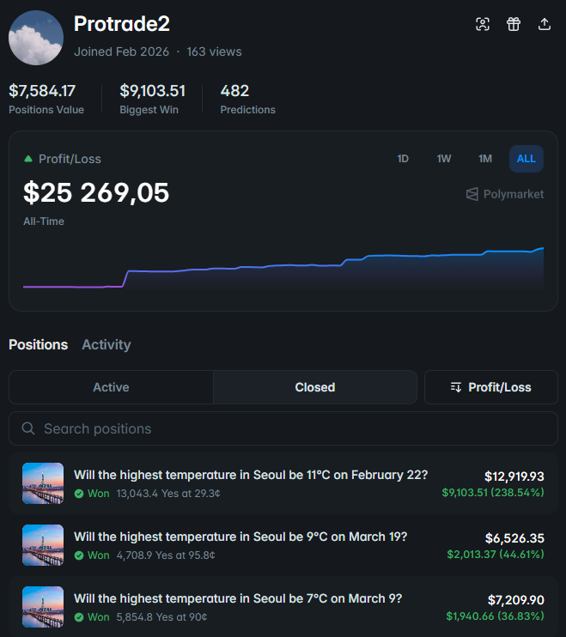
Task: Click the Protrade2 username heading
Action: pos(122,23)
